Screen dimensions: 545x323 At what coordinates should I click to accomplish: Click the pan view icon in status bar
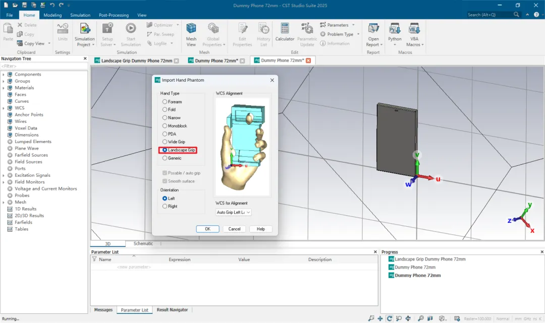click(380, 318)
